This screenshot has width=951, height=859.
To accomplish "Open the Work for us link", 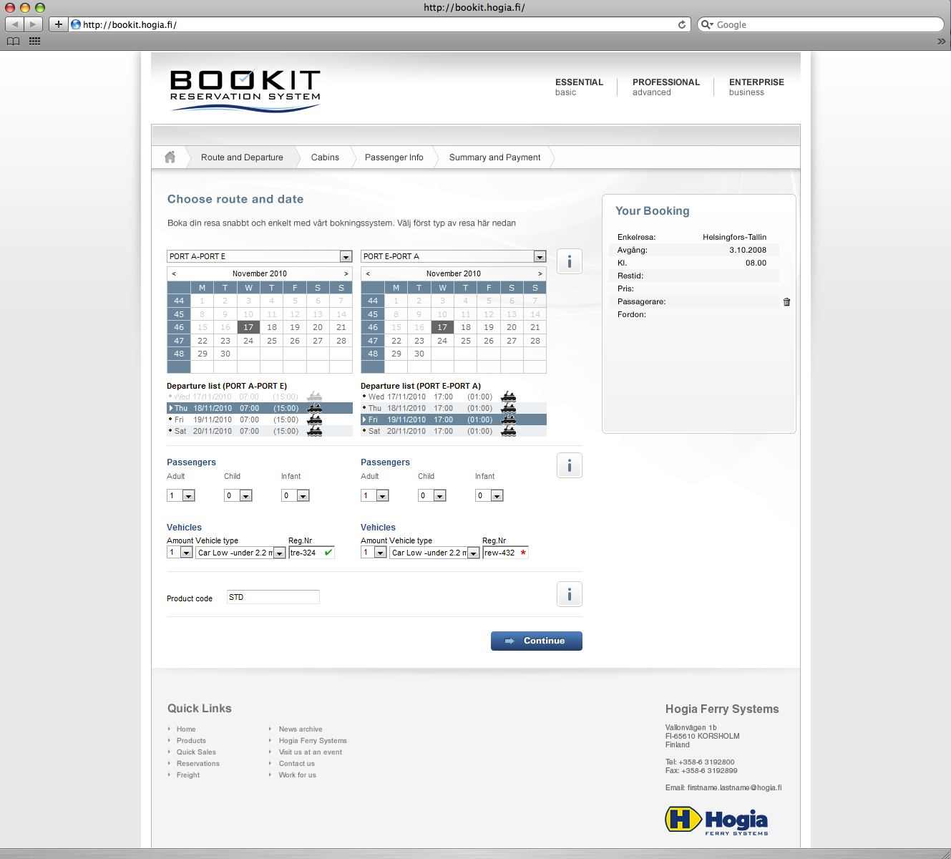I will [x=298, y=775].
